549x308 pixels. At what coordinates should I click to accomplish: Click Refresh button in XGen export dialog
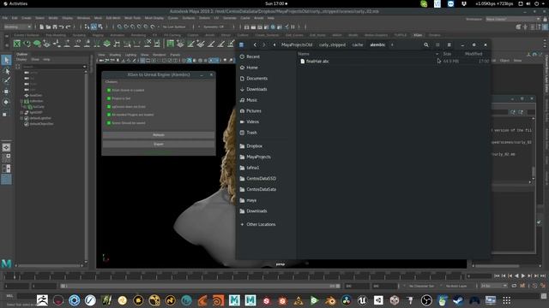(159, 135)
